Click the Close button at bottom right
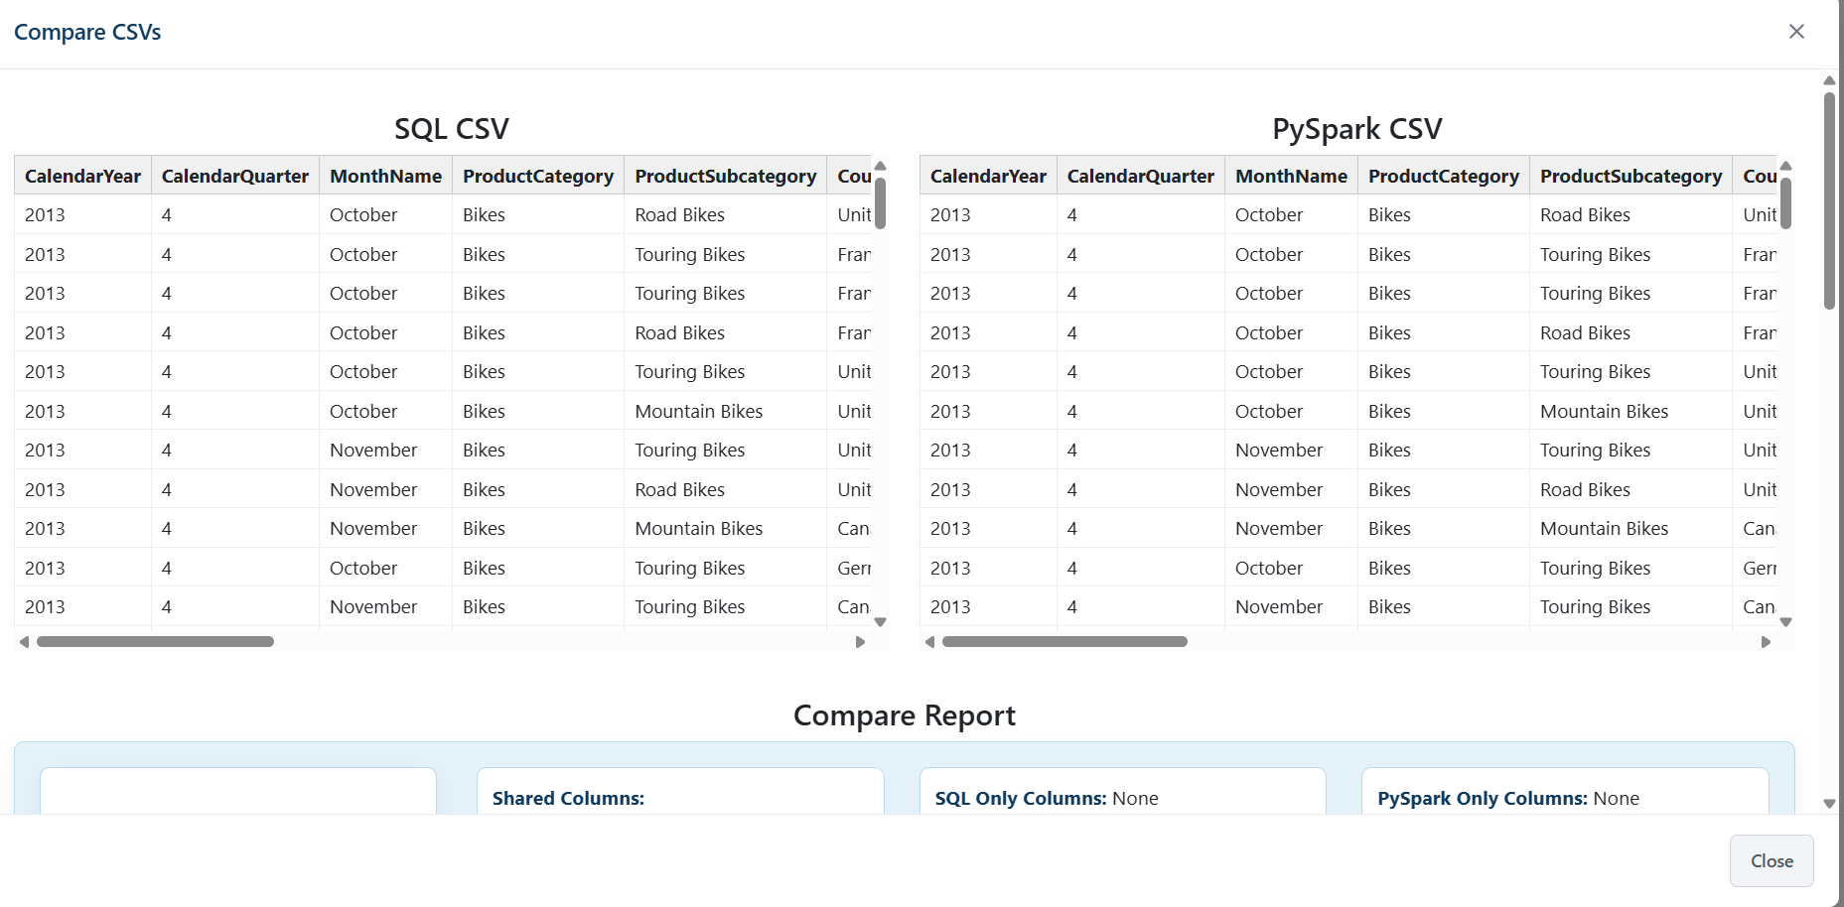Image resolution: width=1844 pixels, height=907 pixels. tap(1771, 860)
